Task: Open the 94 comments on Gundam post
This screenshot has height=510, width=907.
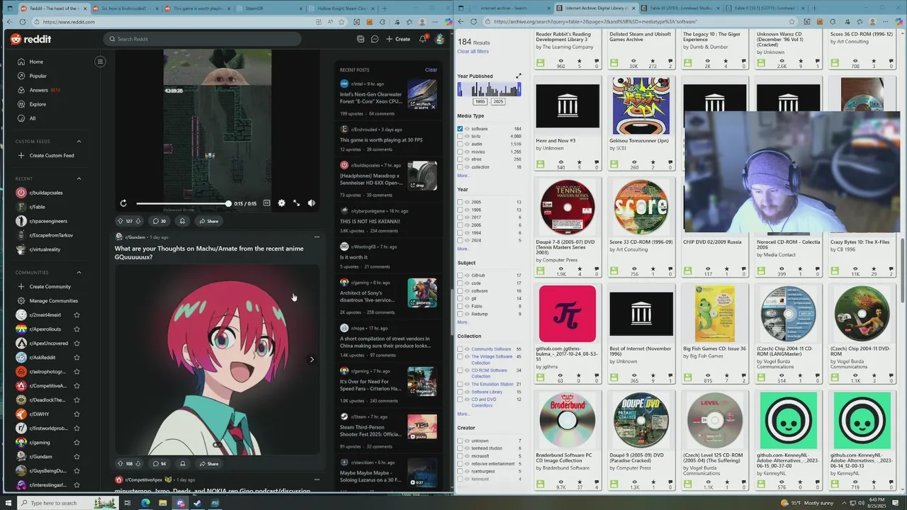Action: (159, 464)
